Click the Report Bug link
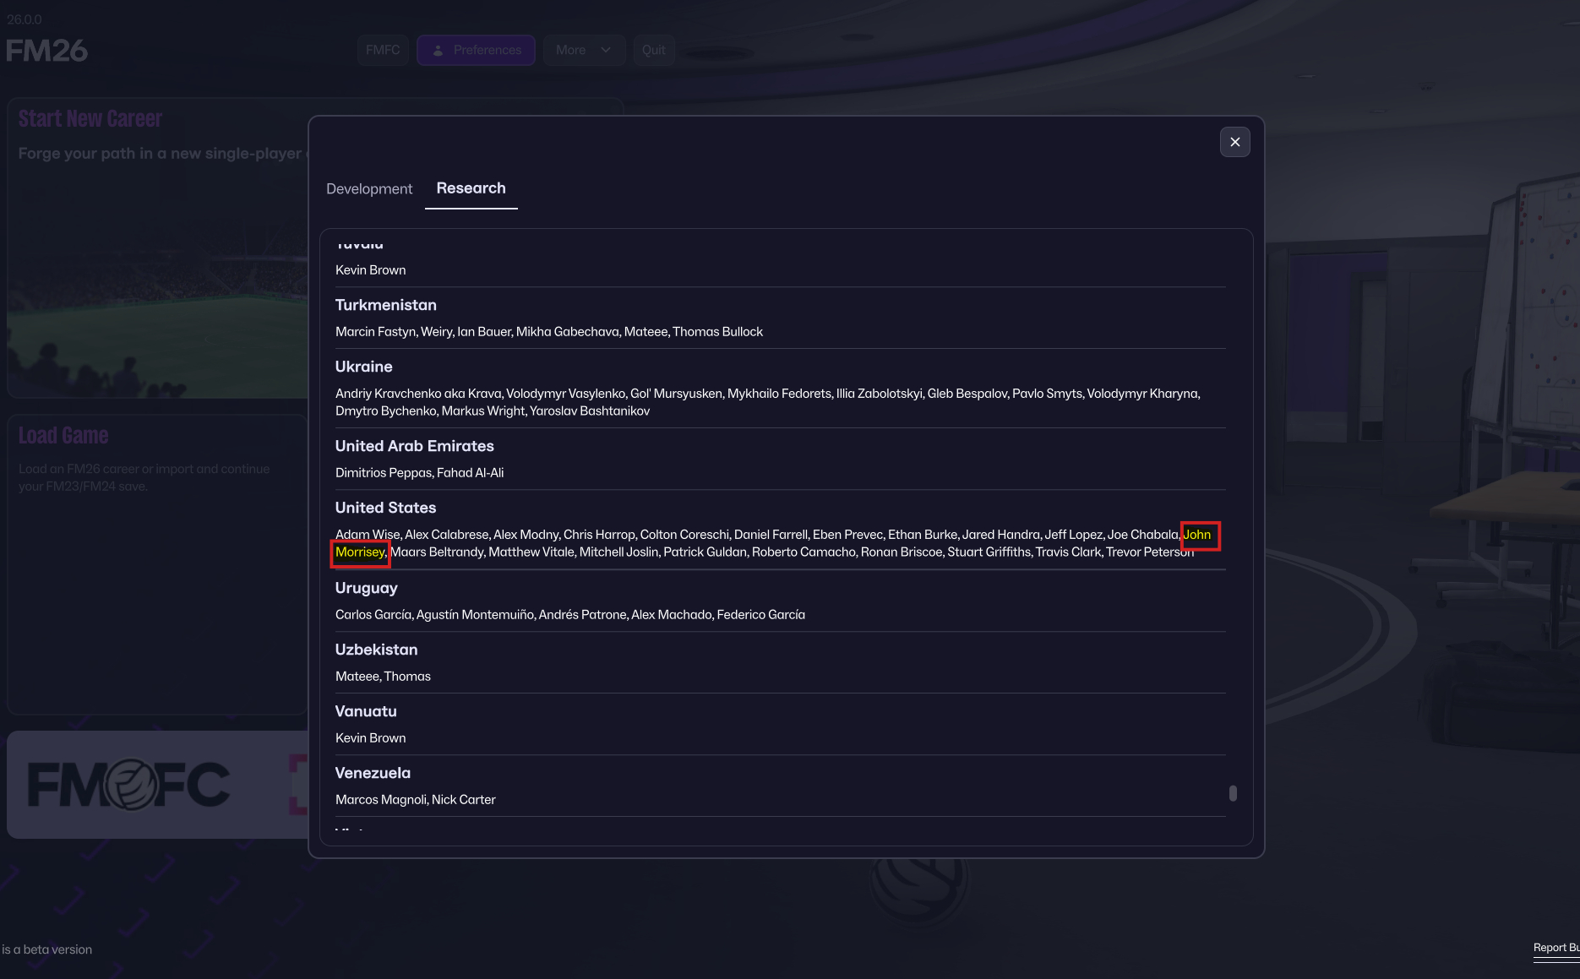This screenshot has height=979, width=1580. pos(1555,948)
